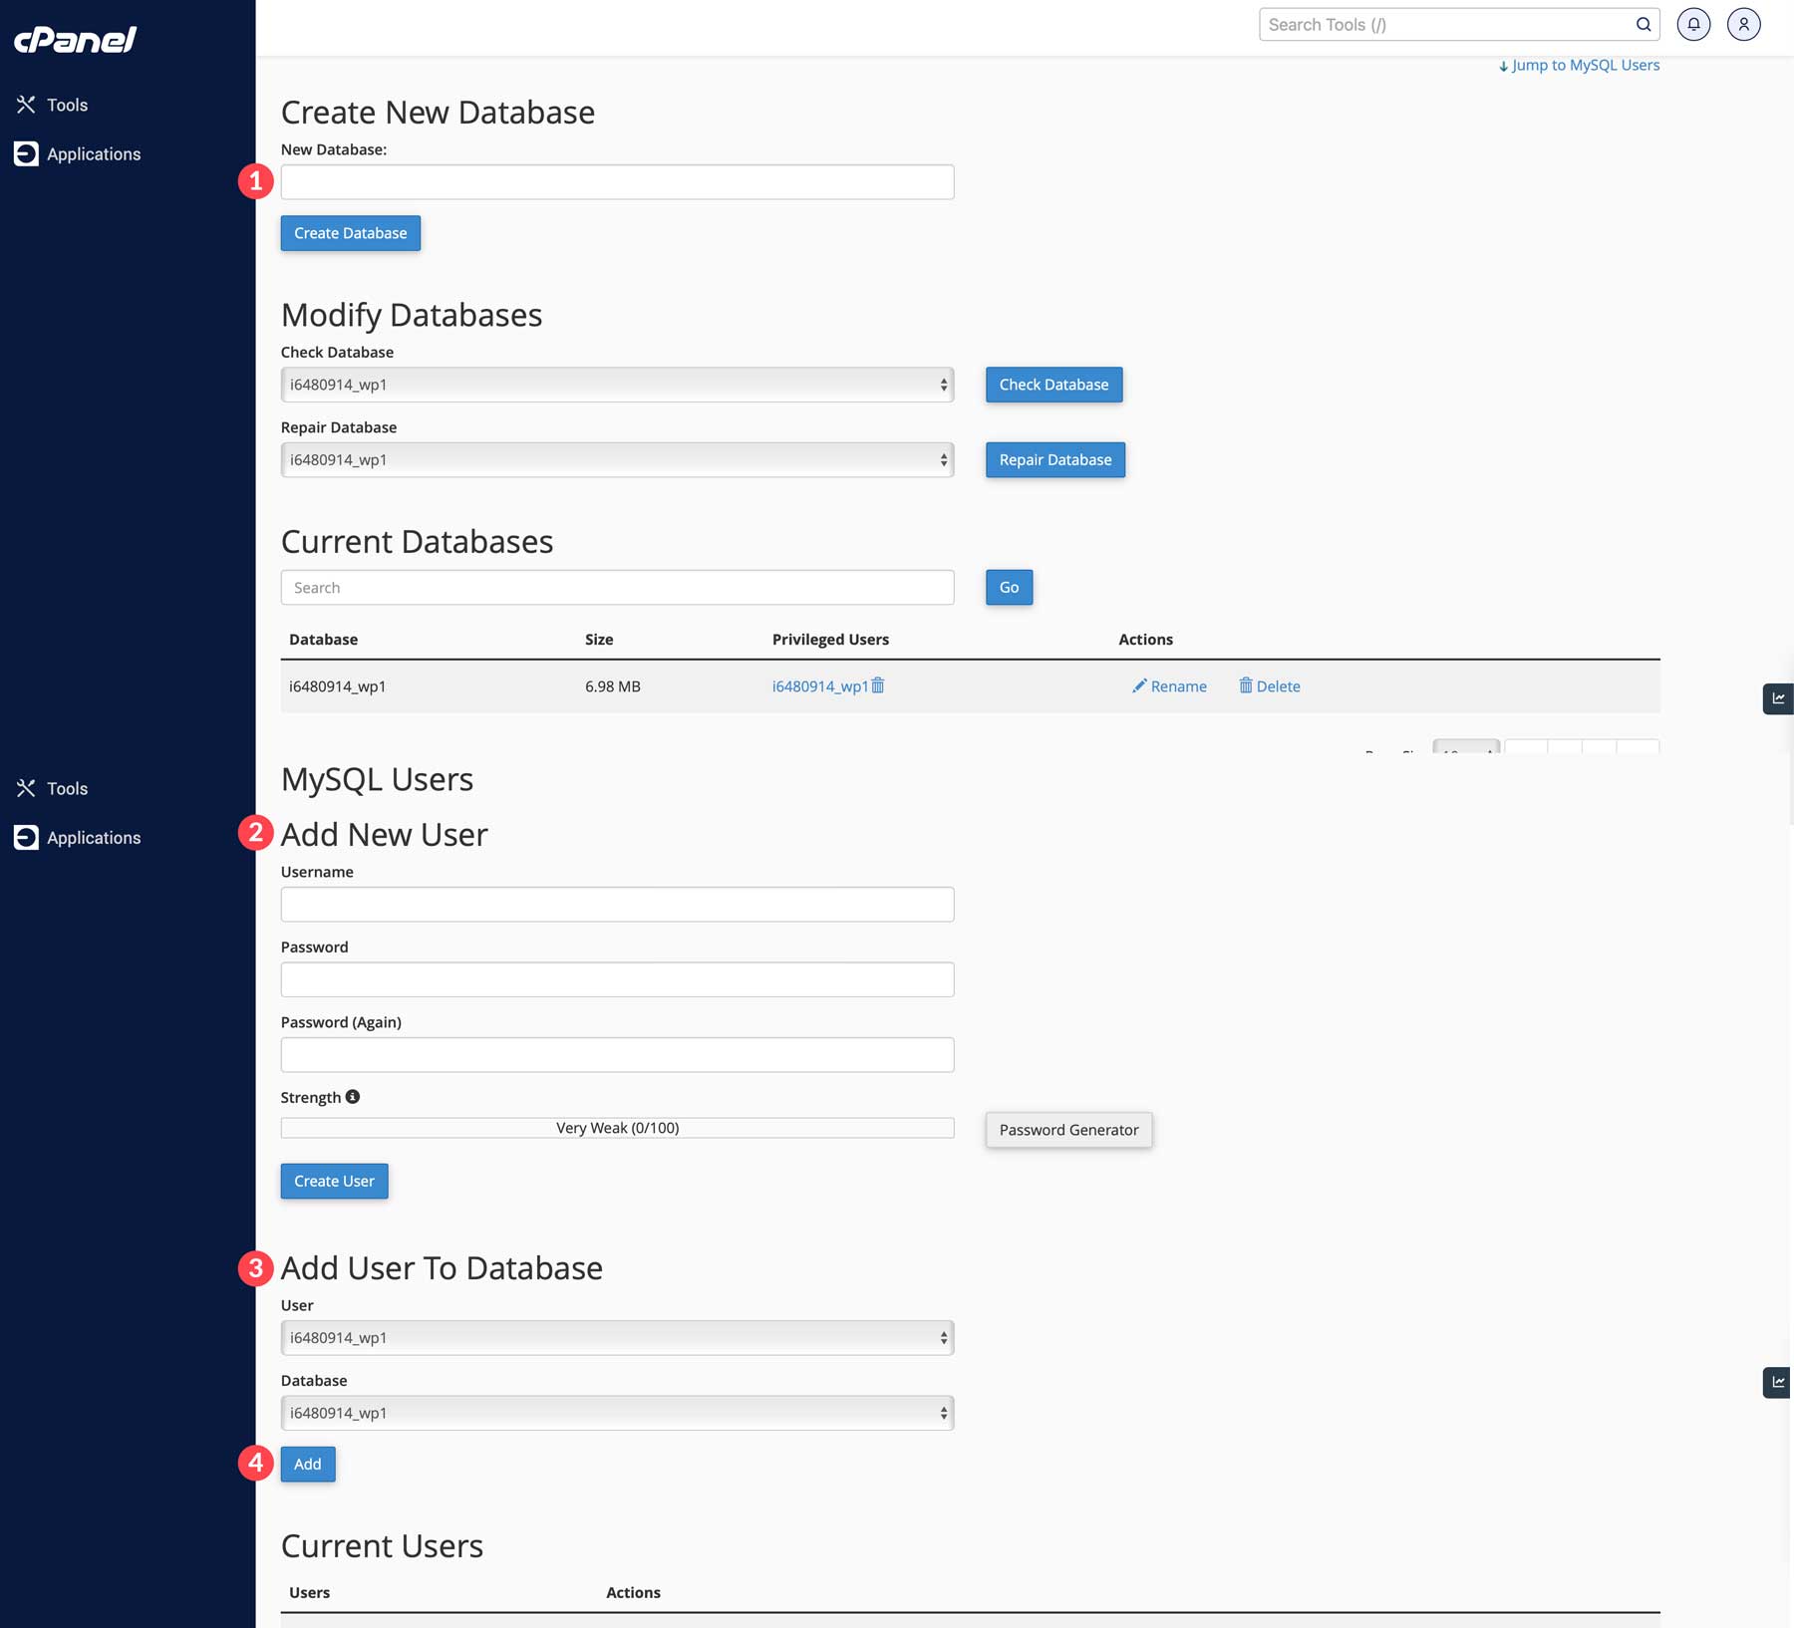Open the user account icon top right
Image resolution: width=1794 pixels, height=1628 pixels.
pyautogui.click(x=1744, y=24)
